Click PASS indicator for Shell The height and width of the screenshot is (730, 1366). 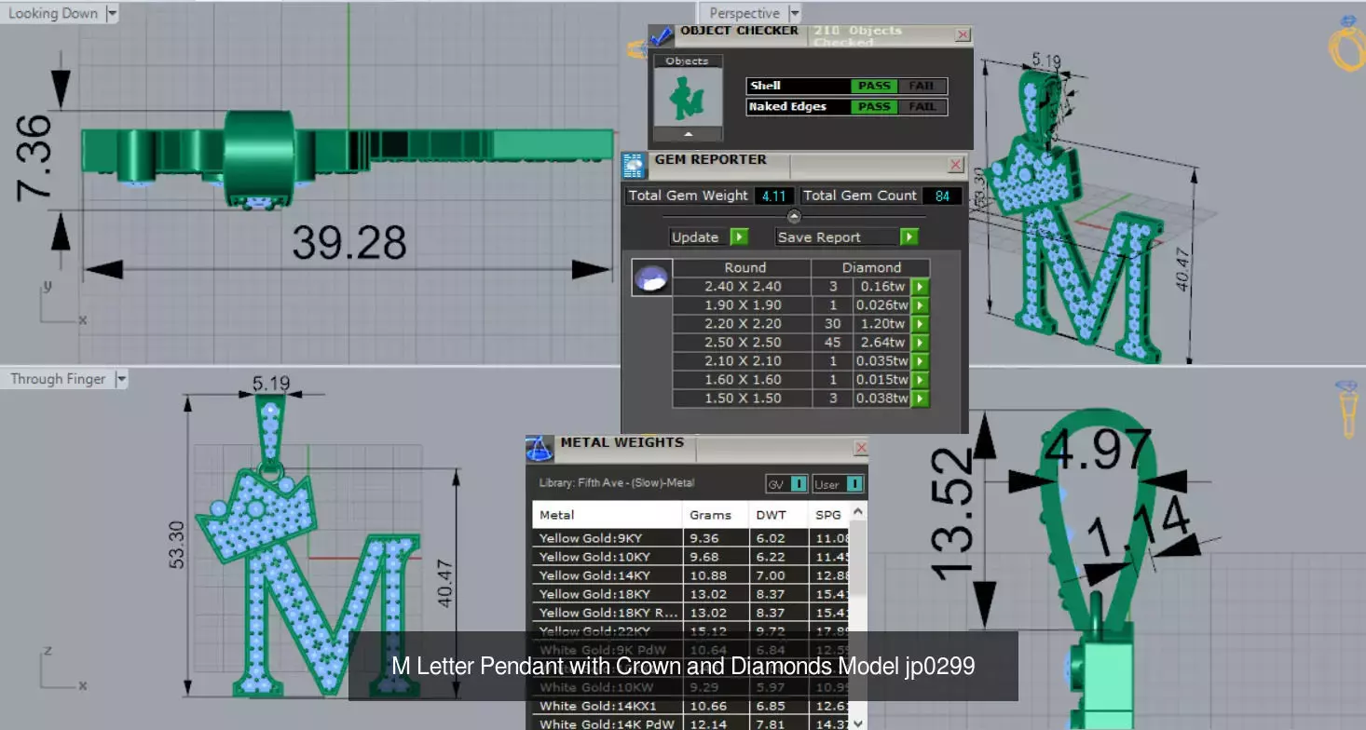coord(874,86)
